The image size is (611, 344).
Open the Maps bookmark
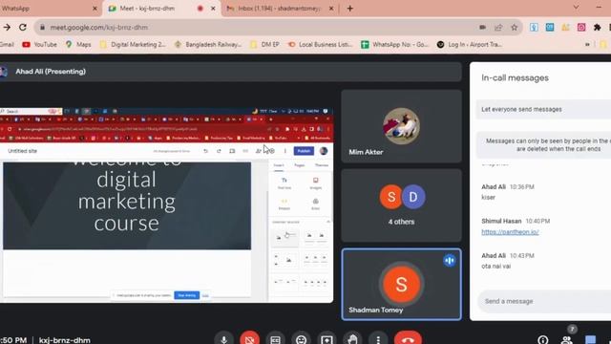tap(78, 45)
